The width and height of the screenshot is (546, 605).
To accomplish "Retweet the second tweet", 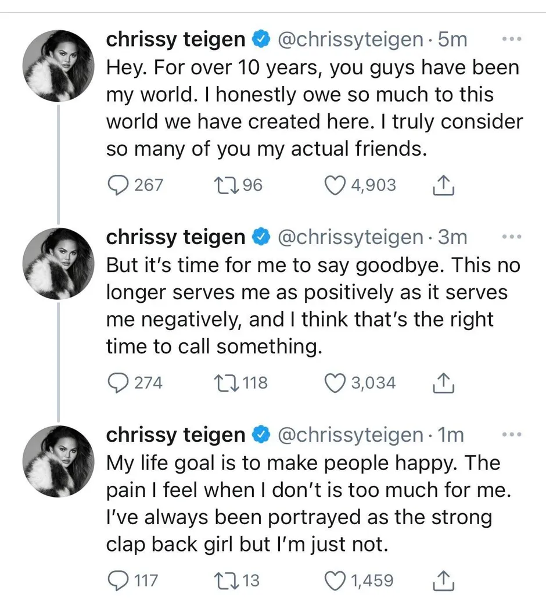I will click(x=227, y=382).
